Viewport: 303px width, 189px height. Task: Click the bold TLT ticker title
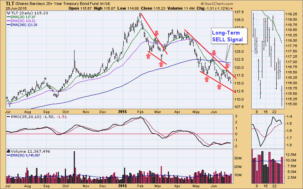click(10, 4)
